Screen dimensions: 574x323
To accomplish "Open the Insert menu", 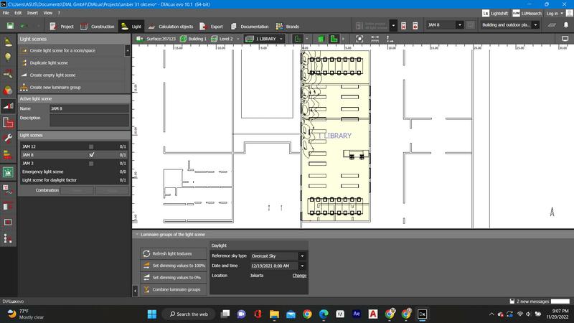I will 32,13.
